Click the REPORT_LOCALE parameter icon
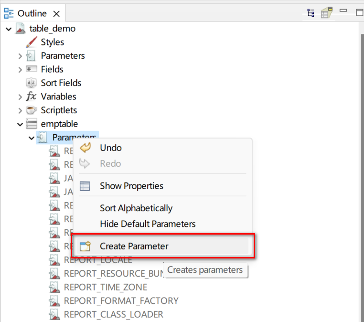 (54, 260)
